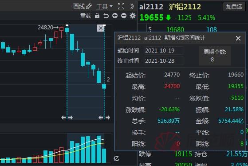Image resolution: width=248 pixels, height=166 pixels.
Task: Click the 重载 reload button
Action: (x=86, y=16)
